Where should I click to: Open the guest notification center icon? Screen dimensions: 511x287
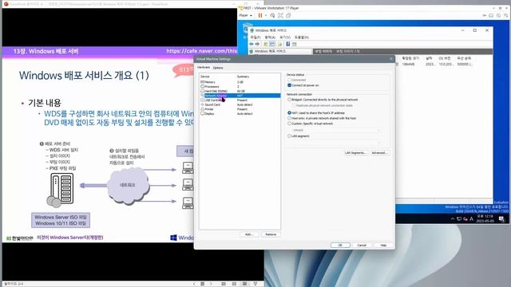coord(501,218)
